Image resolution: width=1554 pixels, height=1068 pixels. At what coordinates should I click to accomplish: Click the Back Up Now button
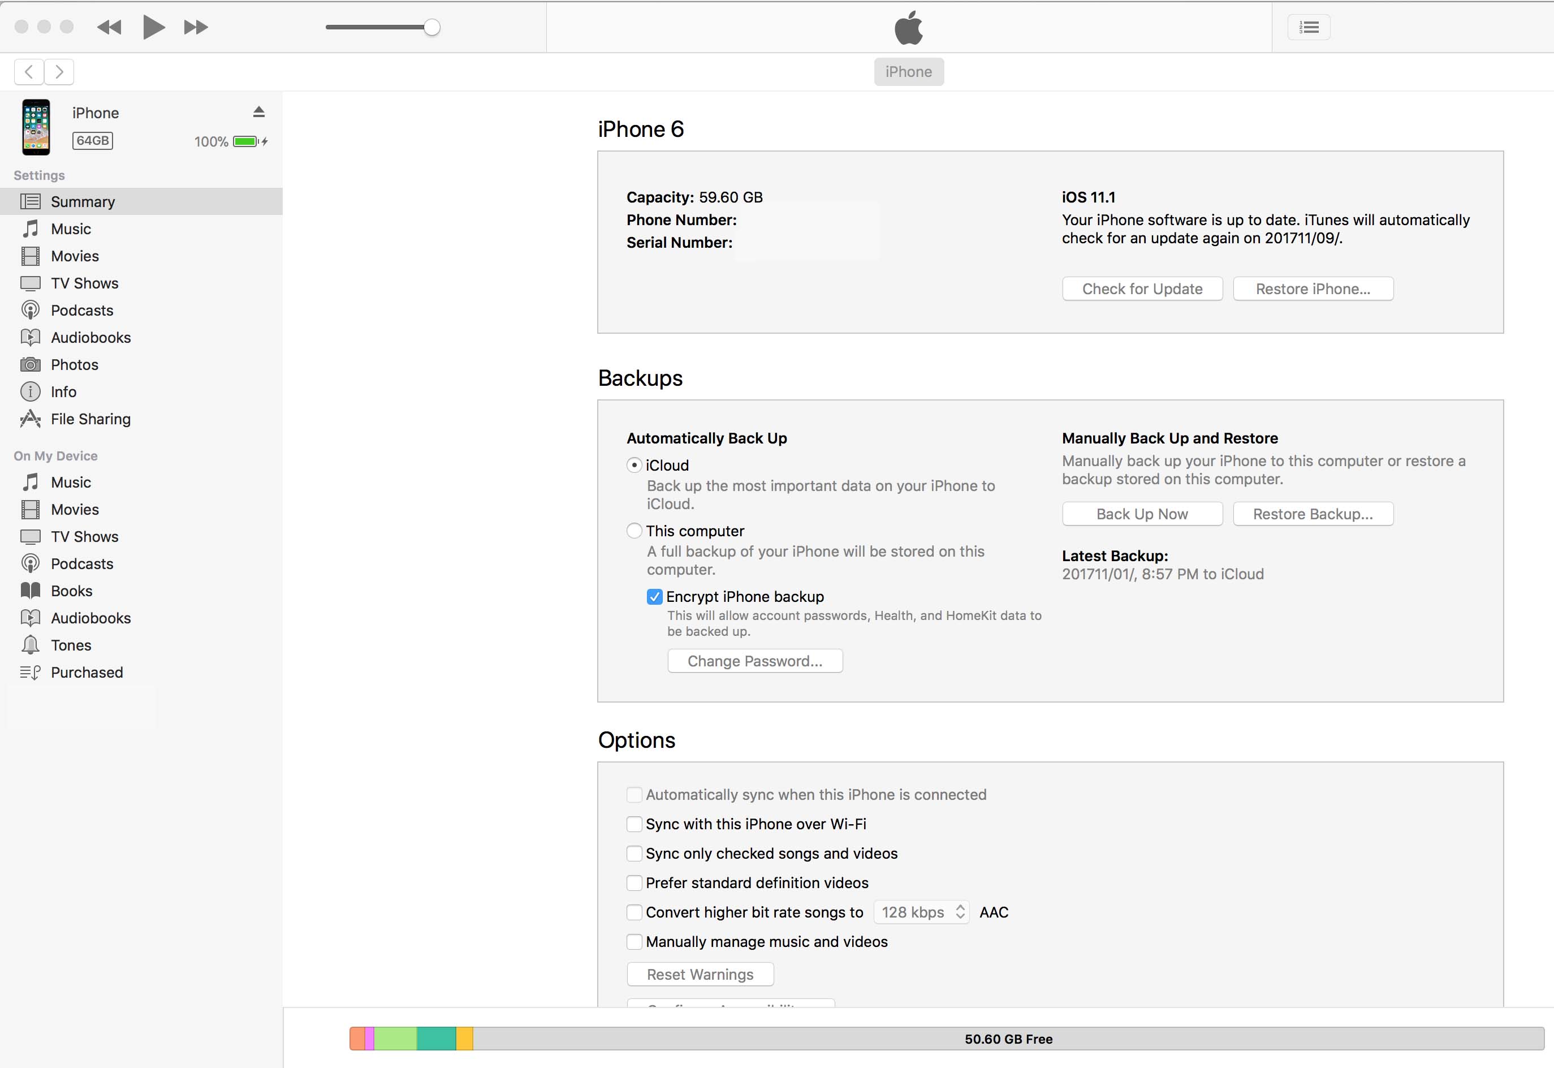pos(1142,513)
